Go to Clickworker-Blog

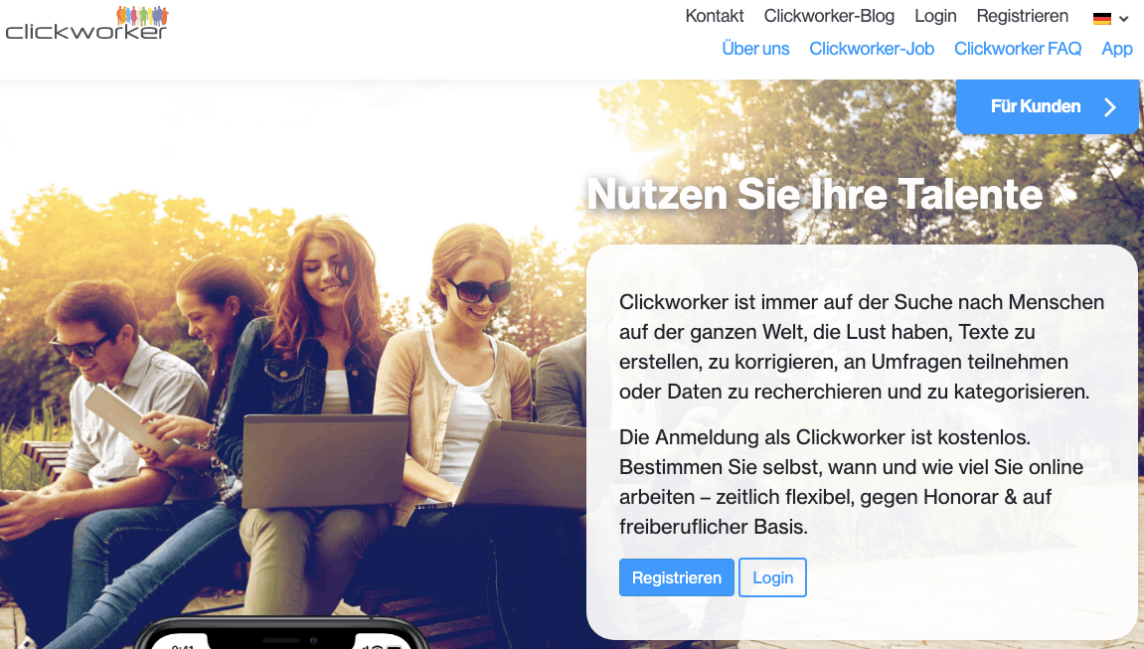829,16
